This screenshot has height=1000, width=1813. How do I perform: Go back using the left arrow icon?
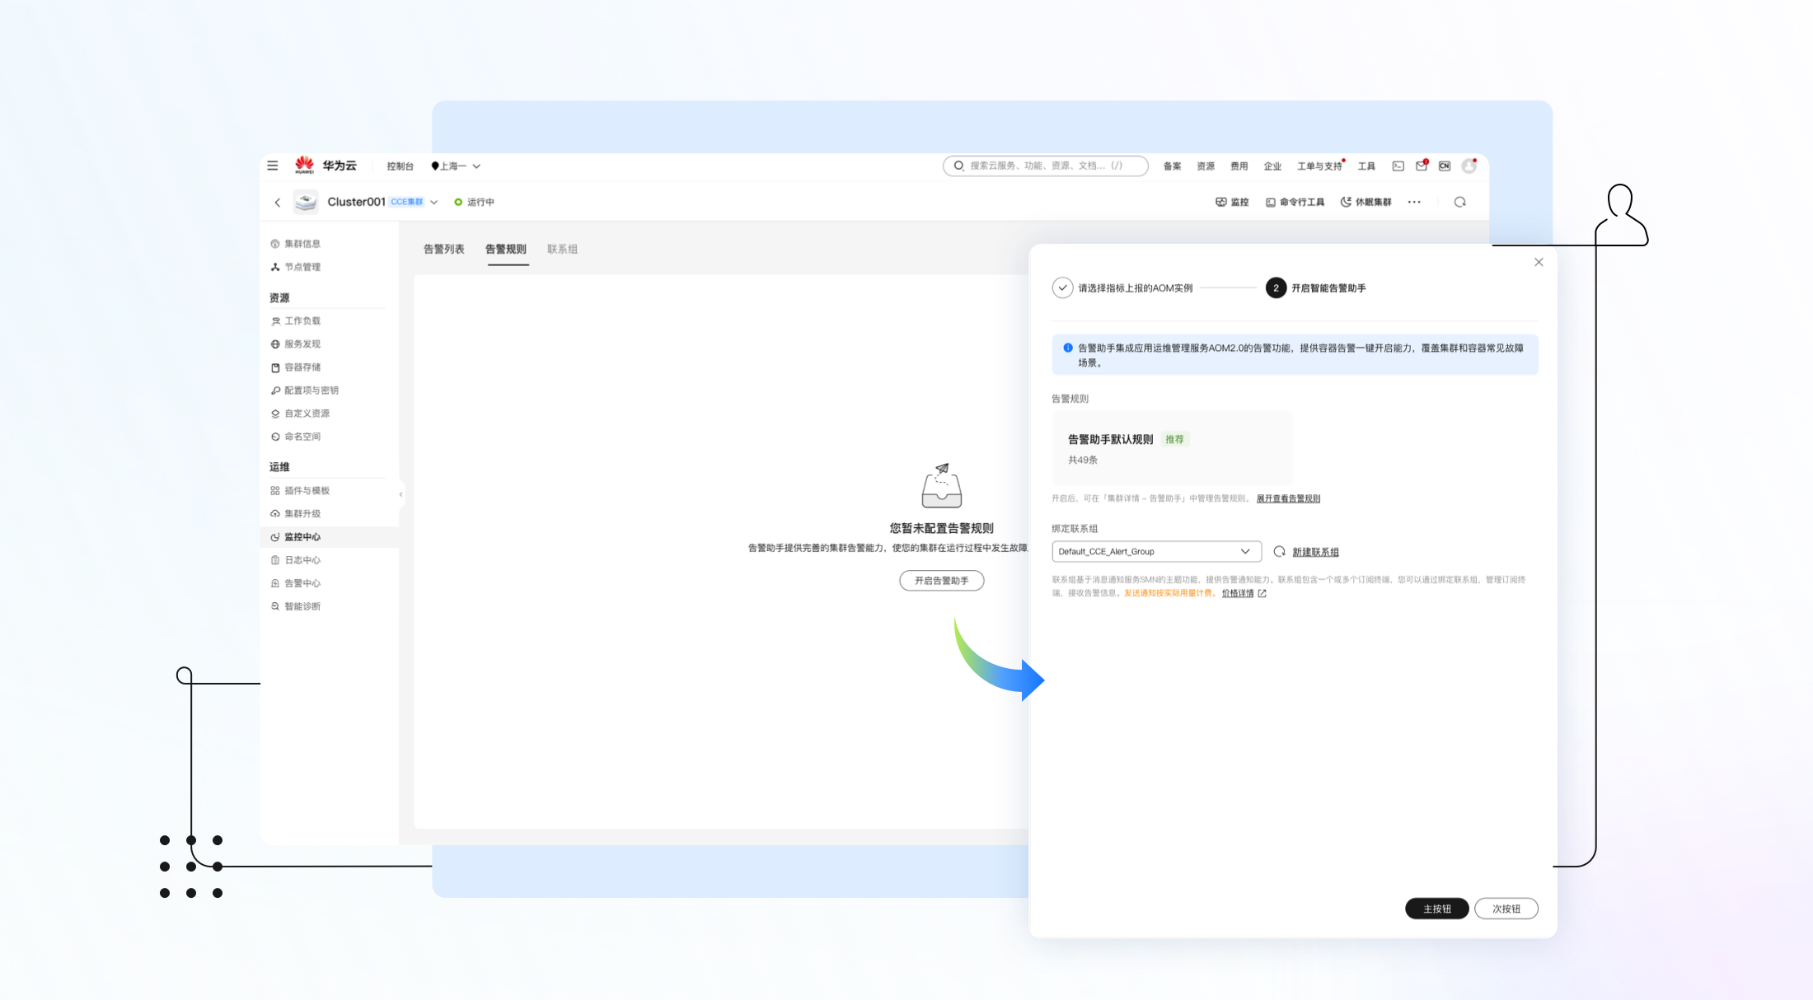(x=278, y=202)
